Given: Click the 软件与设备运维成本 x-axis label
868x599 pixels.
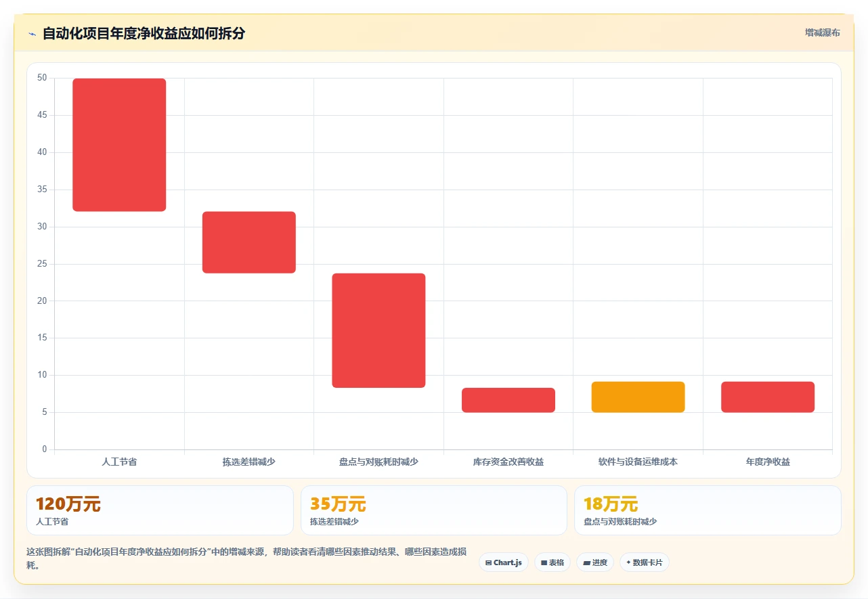Looking at the screenshot, I should pyautogui.click(x=638, y=462).
